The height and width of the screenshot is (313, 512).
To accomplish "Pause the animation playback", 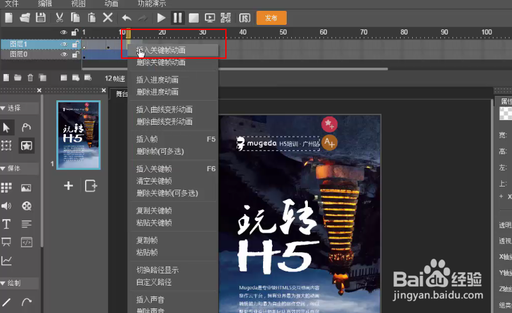I will point(177,18).
